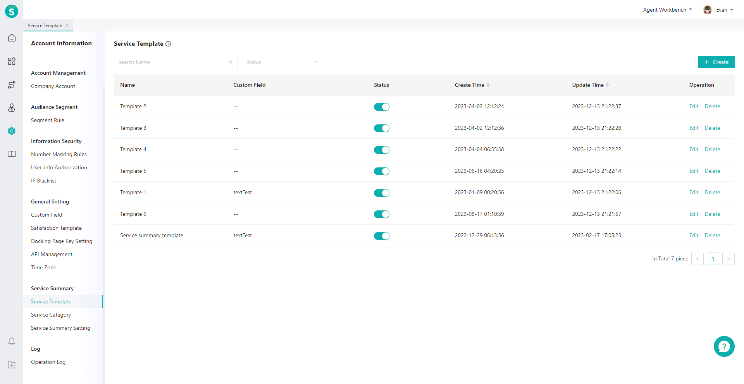The height and width of the screenshot is (384, 744).
Task: Open the knowledge book icon in sidebar
Action: (12, 154)
